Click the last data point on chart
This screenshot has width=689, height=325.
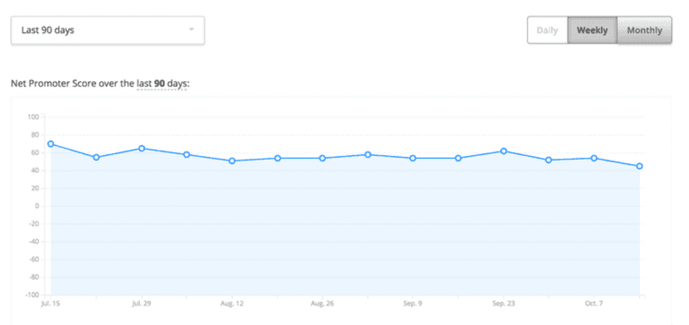click(639, 166)
